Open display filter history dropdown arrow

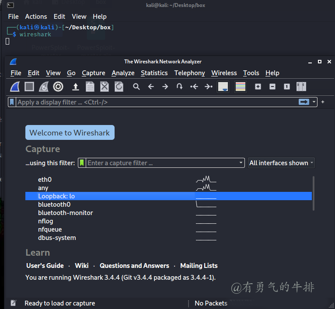point(314,102)
